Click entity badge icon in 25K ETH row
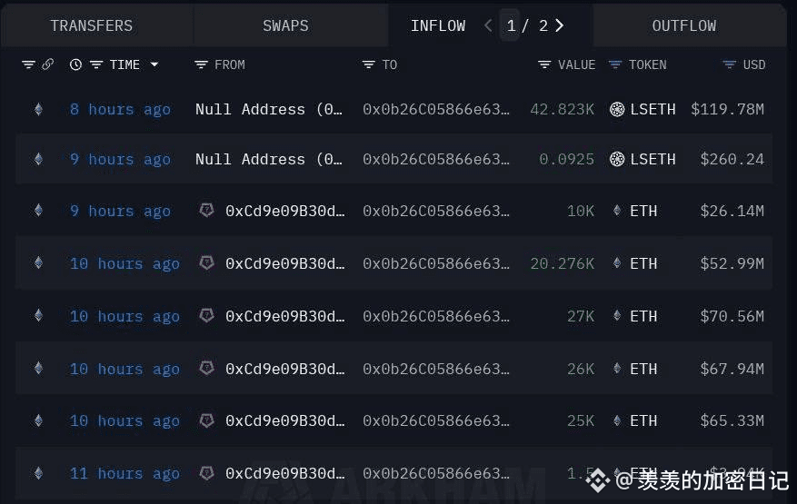This screenshot has width=797, height=504. tap(206, 420)
